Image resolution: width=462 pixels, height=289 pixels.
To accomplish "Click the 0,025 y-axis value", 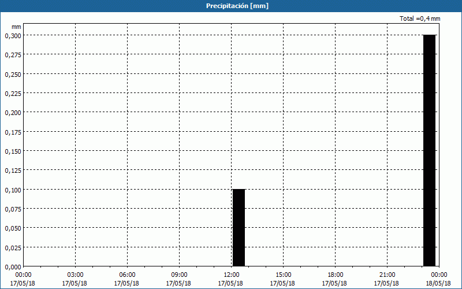I will point(13,248).
